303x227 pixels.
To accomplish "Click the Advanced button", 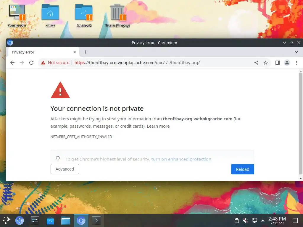I will [65, 169].
